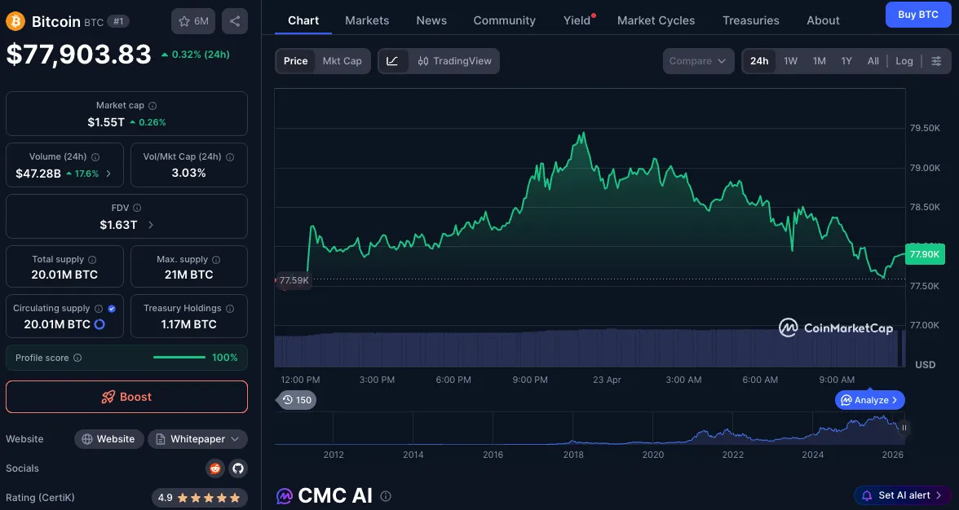The height and width of the screenshot is (510, 959).
Task: Open the GitHub social link
Action: click(x=237, y=468)
